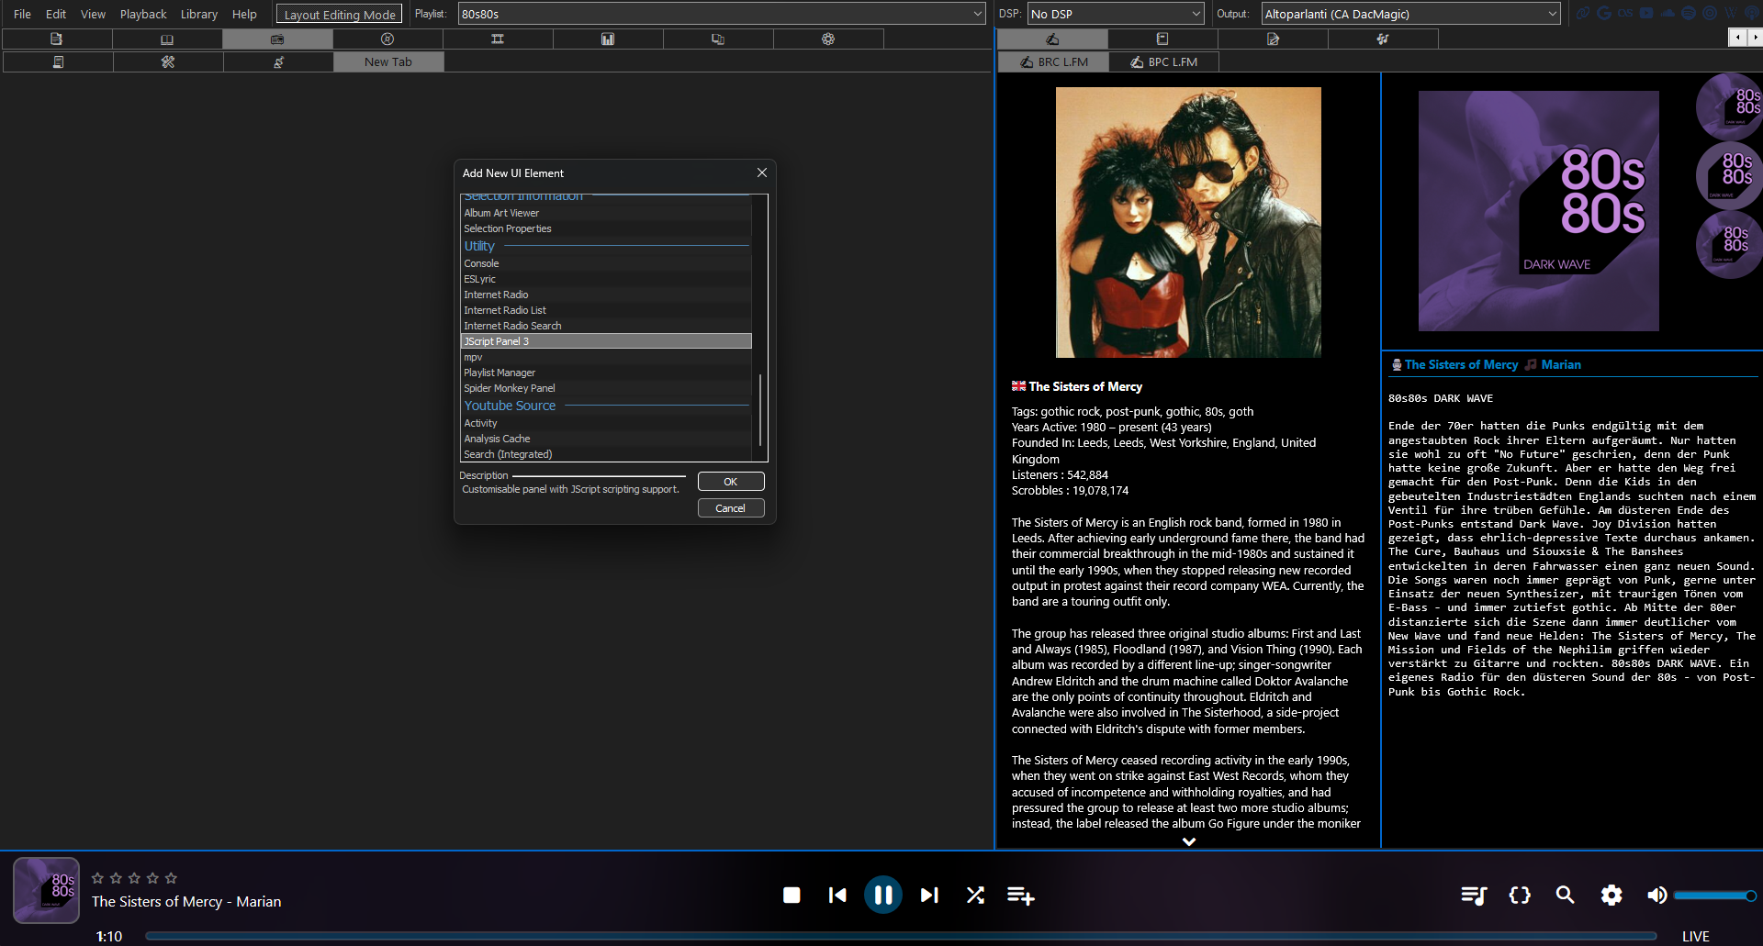Click the Wikipedia W icon in top bar

1730,14
